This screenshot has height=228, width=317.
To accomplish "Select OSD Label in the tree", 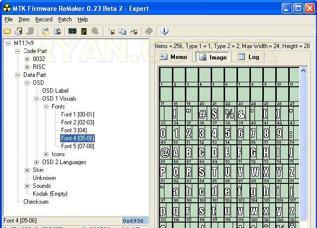I will (55, 91).
